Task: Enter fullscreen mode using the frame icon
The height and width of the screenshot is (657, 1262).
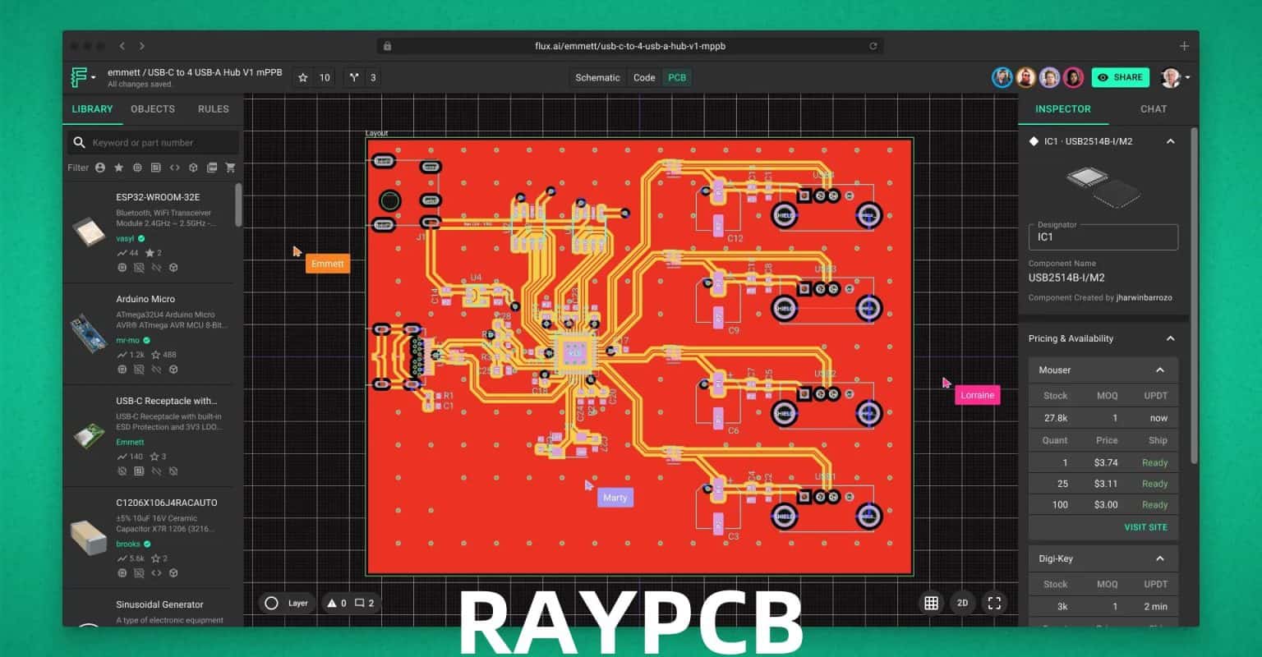Action: coord(993,602)
